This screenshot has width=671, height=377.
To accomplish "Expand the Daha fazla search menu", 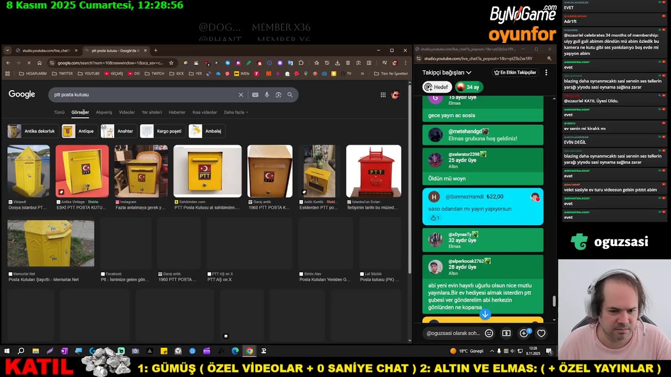I will tap(236, 112).
